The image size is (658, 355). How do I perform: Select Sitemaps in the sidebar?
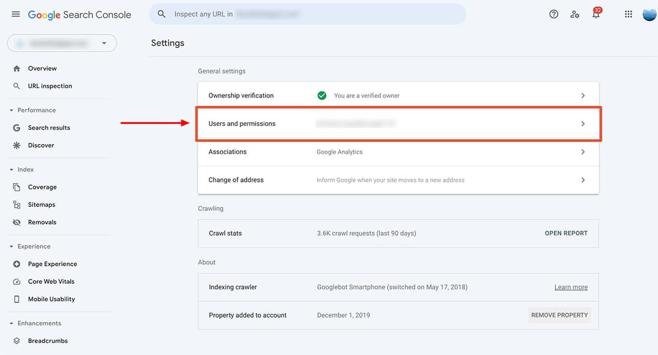coord(41,204)
